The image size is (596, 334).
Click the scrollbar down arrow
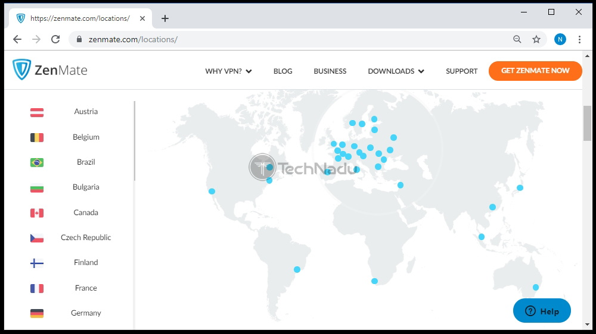coord(587,325)
